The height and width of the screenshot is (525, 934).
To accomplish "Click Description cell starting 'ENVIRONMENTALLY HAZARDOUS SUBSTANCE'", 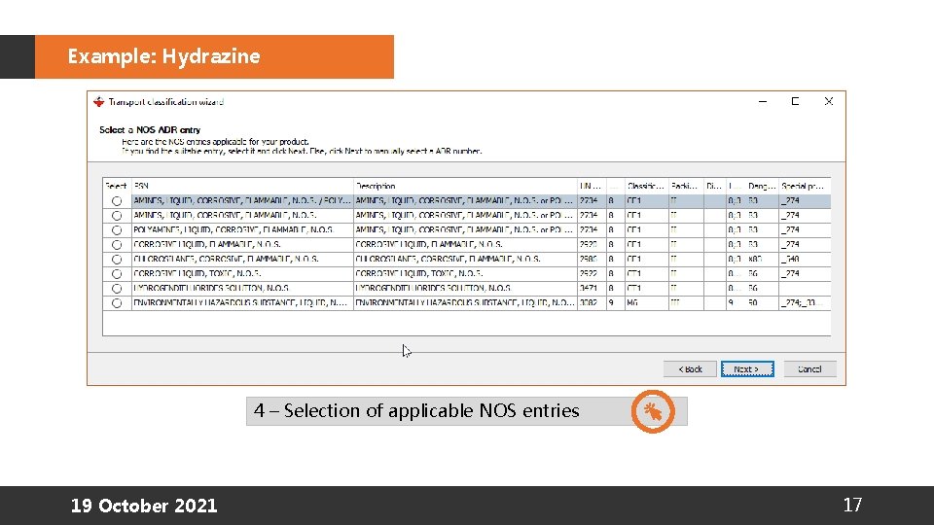I will tap(465, 302).
